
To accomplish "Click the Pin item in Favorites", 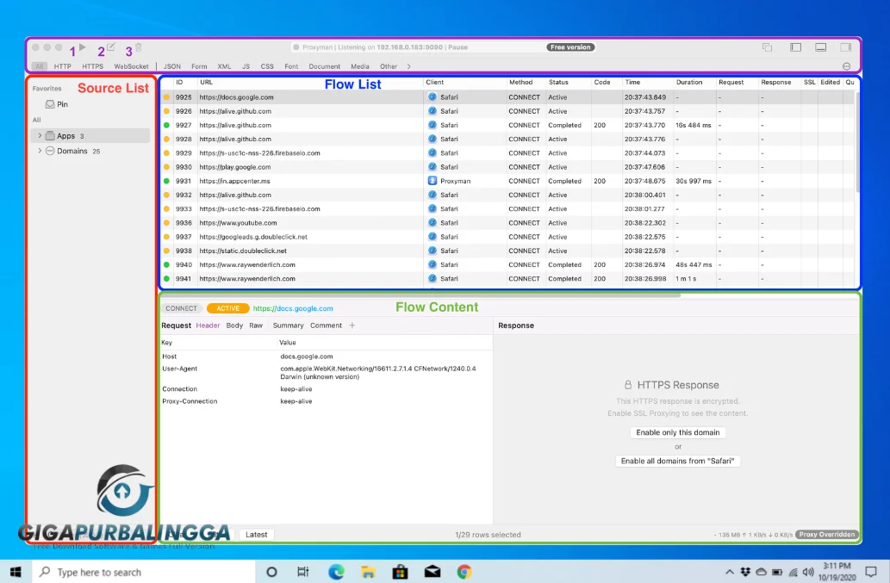I will (57, 104).
